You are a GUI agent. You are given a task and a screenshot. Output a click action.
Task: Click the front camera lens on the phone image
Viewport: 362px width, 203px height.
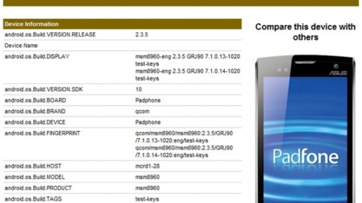tap(336, 66)
